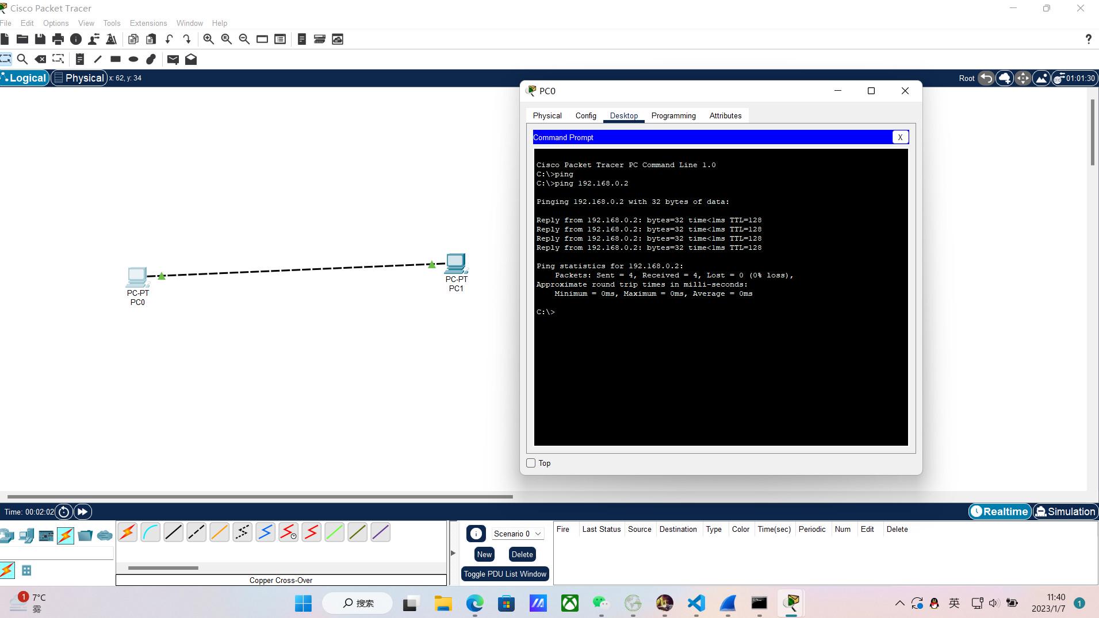This screenshot has width=1099, height=618.
Task: Enable the Top checkbox in PC0 window
Action: point(532,463)
